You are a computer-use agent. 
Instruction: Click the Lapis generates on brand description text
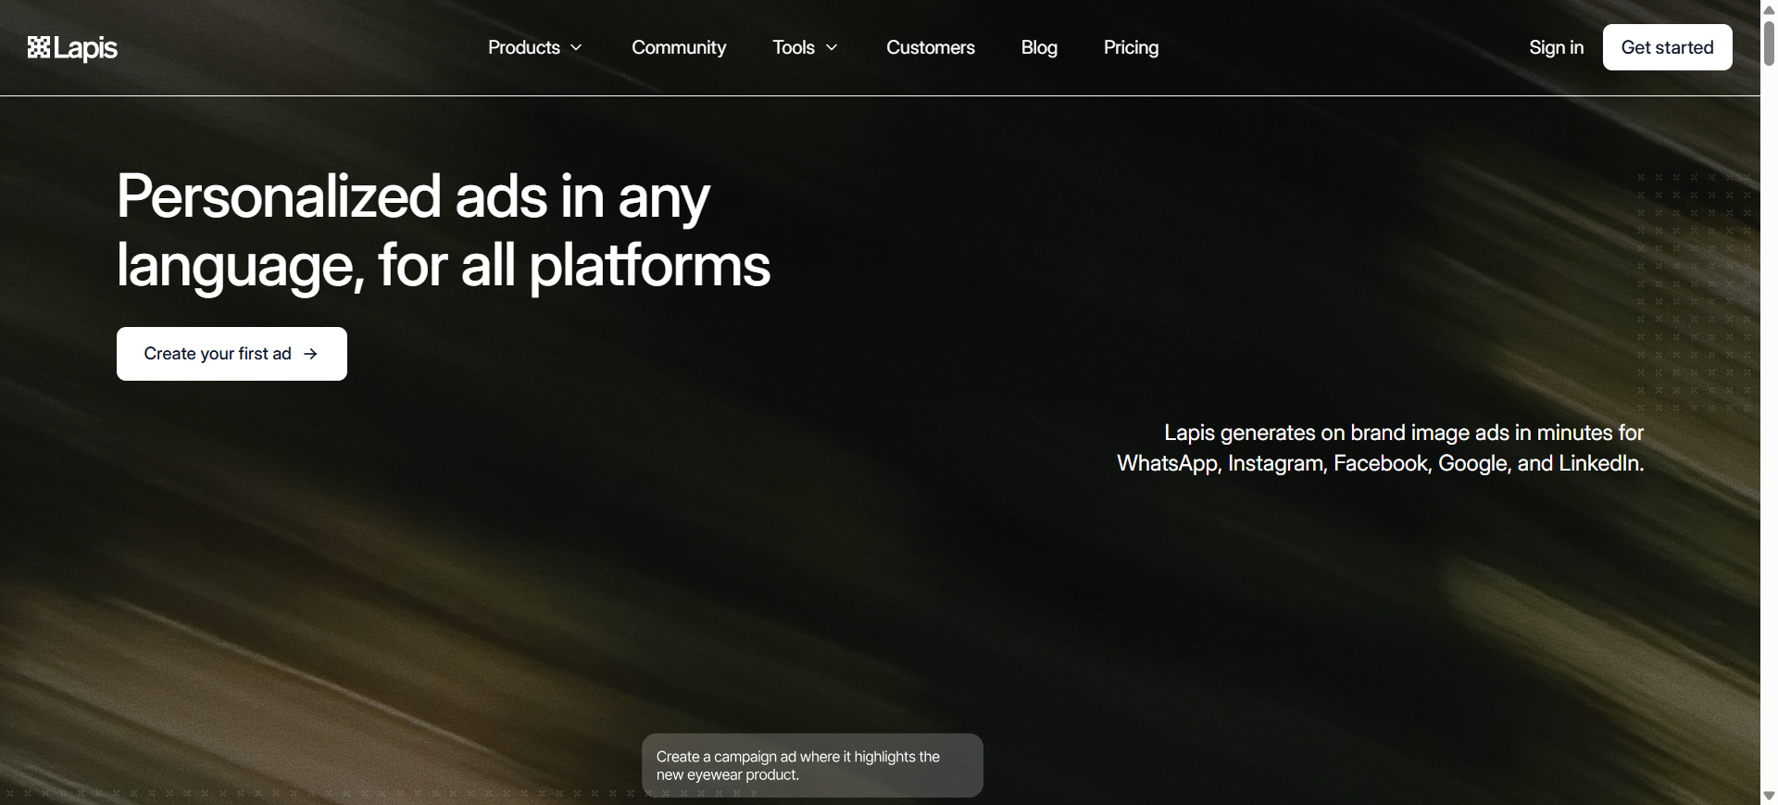[1380, 447]
